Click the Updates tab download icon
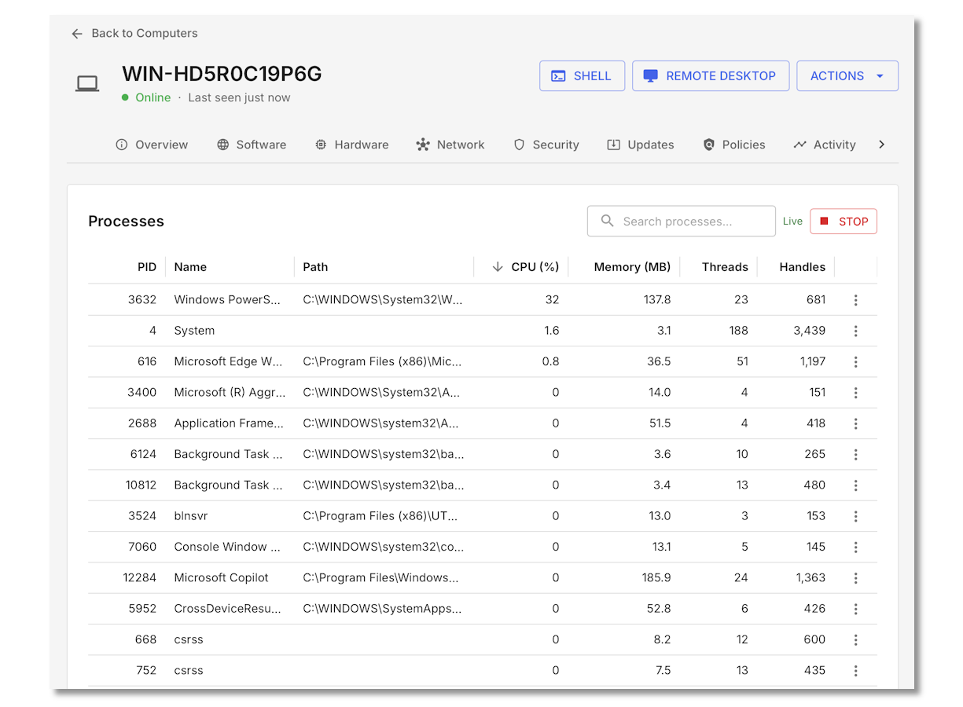Image resolution: width=963 pixels, height=707 pixels. (x=613, y=145)
